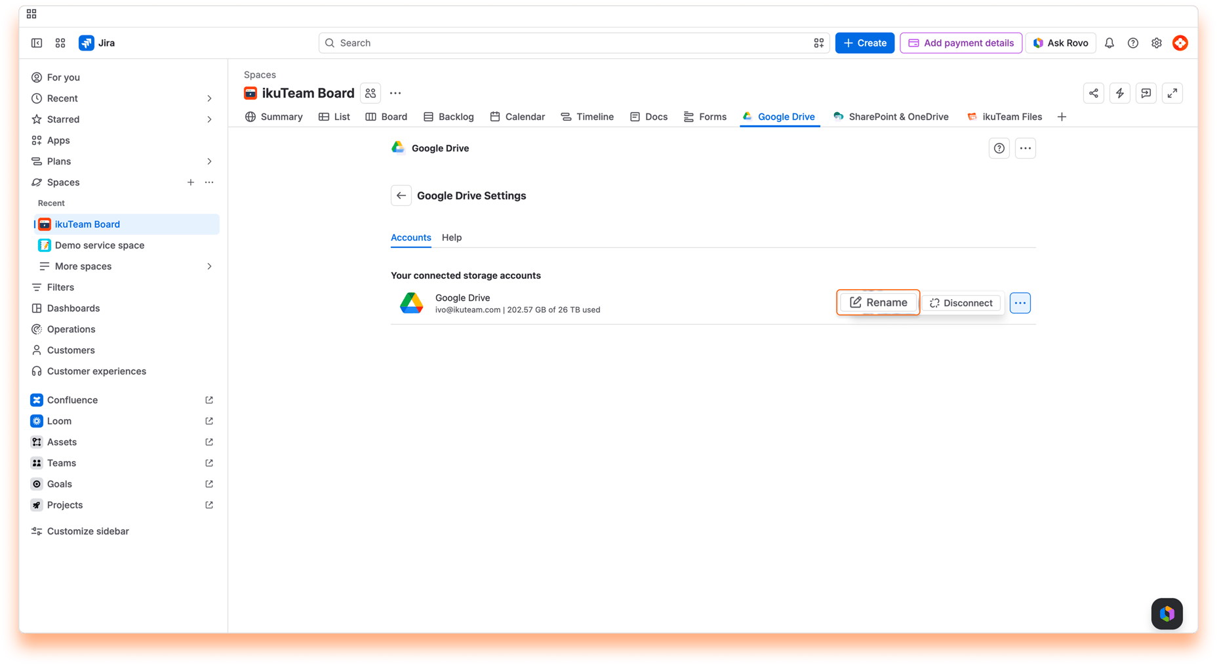Open the help question mark in top bar
Image resolution: width=1217 pixels, height=665 pixels.
[1133, 43]
